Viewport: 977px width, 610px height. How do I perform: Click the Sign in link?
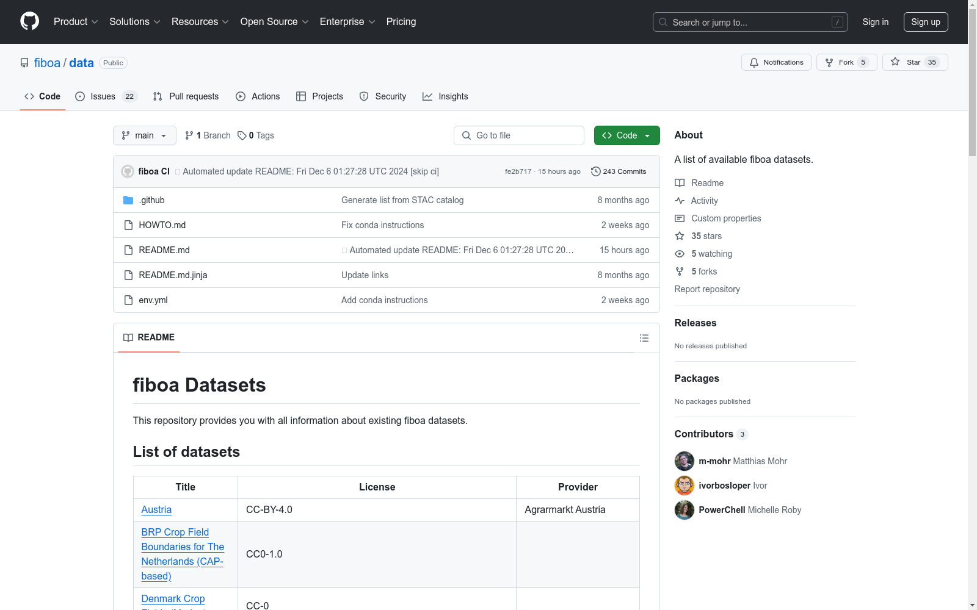click(x=876, y=22)
